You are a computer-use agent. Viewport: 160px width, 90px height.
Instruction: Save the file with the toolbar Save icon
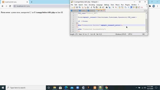click(x=77, y=7)
